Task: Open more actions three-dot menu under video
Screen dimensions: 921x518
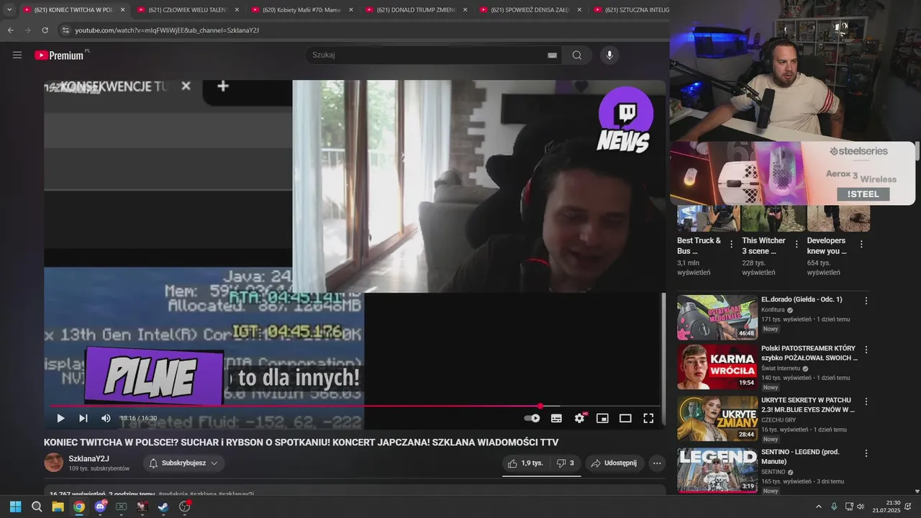Action: (657, 463)
